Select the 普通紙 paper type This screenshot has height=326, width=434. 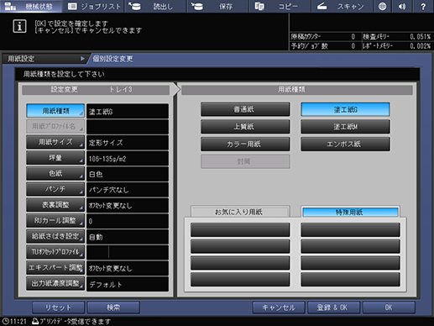245,109
